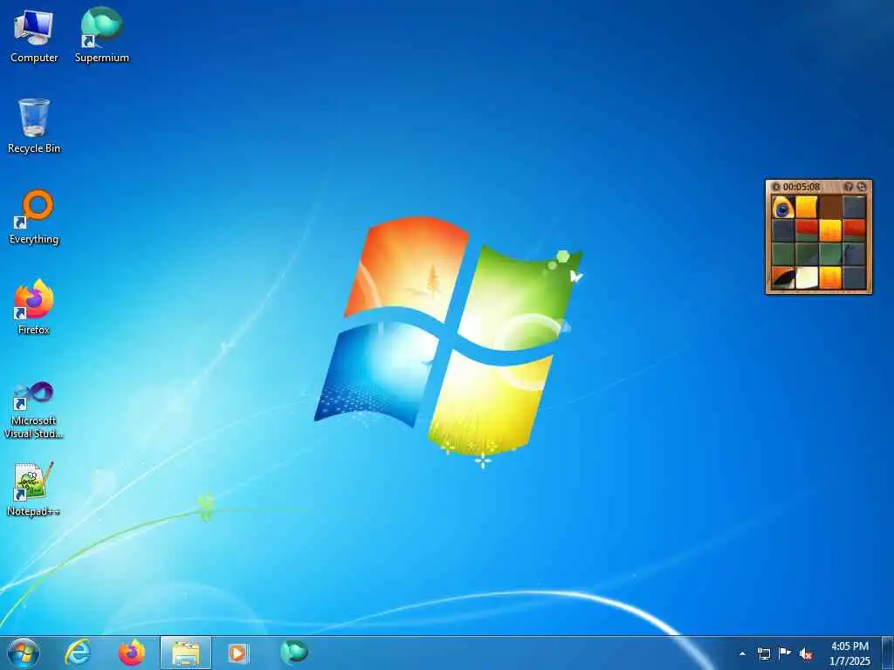894x670 pixels.
Task: Open the Computer desktop icon
Action: pyautogui.click(x=34, y=35)
